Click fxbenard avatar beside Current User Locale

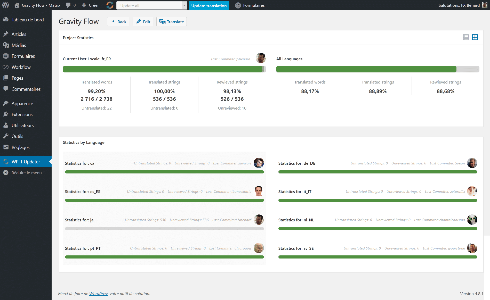tap(261, 58)
